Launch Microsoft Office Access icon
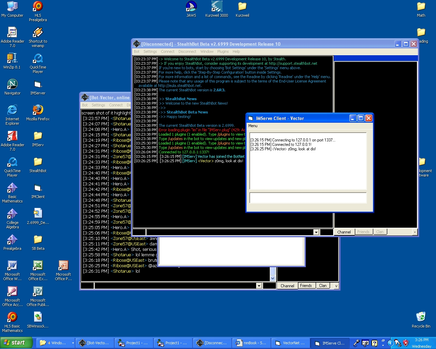436x349 pixels. 12,296
